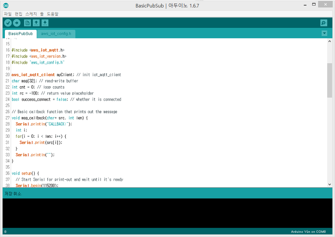Image resolution: width=335 pixels, height=237 pixels.
Task: Open a sketch with the Open icon
Action: pos(36,23)
